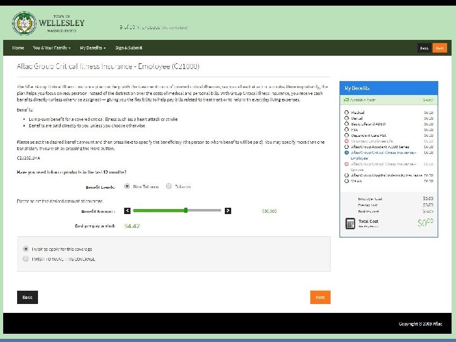Click the red Voluntary Employee Life status icon
The width and height of the screenshot is (456, 342).
click(346, 141)
